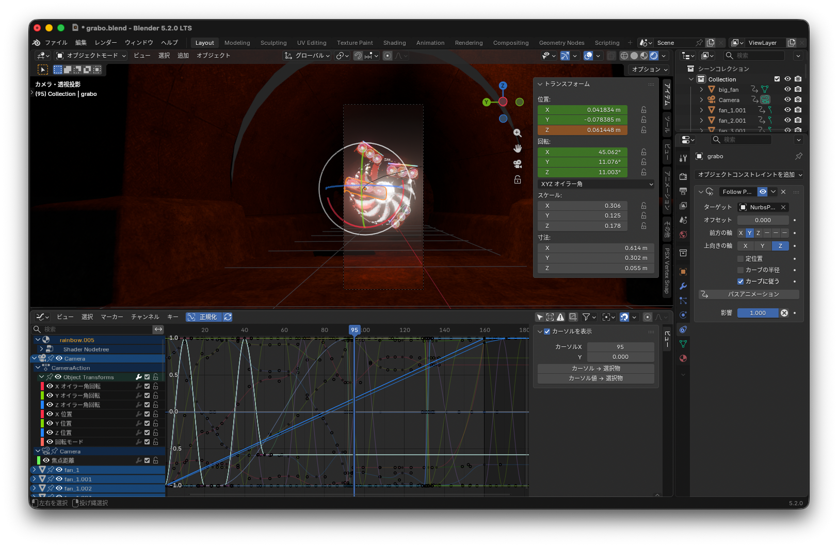Switch to solid viewport shading
This screenshot has height=547, width=838.
634,56
